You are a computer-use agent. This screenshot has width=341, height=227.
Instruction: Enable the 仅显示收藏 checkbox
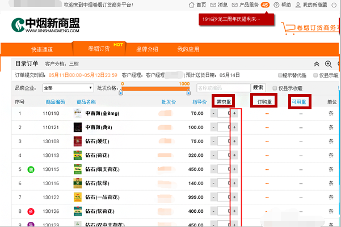point(275,88)
